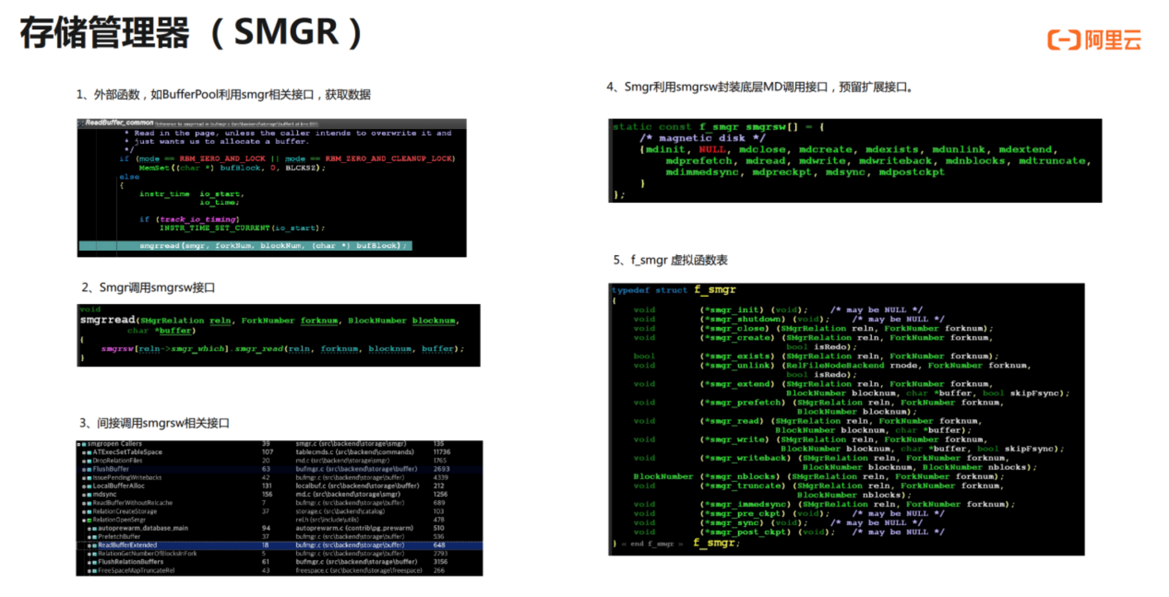1169x597 pixels.
Task: Click the function icon beside PrefetchBuffer
Action: coord(95,537)
